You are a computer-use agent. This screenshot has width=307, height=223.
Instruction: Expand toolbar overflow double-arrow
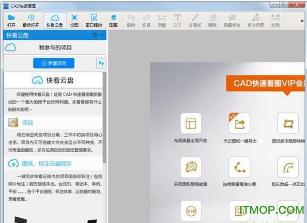(302, 21)
